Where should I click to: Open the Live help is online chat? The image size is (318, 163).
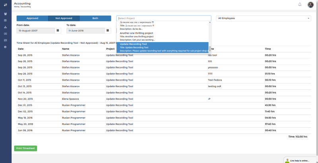coord(300,161)
